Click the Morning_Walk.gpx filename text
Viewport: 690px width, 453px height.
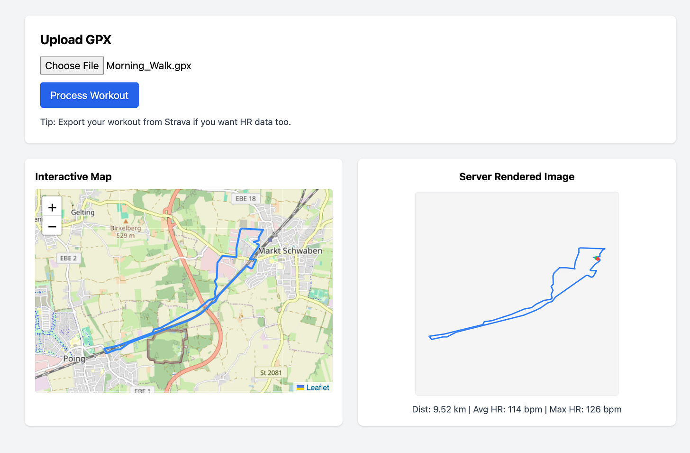[148, 65]
